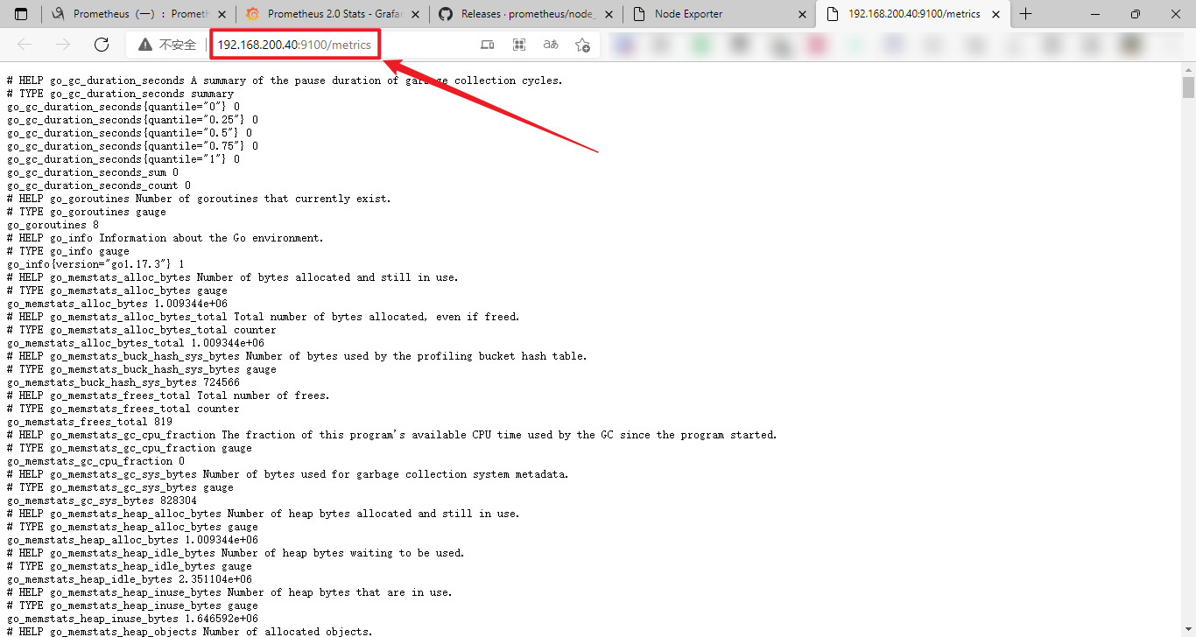This screenshot has width=1196, height=637.
Task: Click the '# HELP go_info Information' line
Action: click(165, 238)
